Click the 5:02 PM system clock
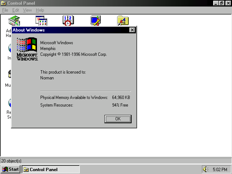This screenshot has width=232, height=174. (220, 169)
